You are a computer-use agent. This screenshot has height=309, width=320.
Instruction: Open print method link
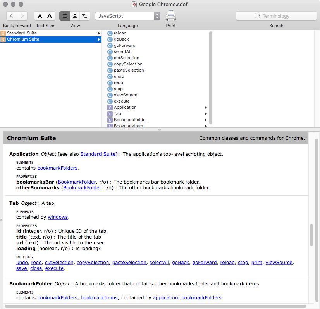point(257,263)
